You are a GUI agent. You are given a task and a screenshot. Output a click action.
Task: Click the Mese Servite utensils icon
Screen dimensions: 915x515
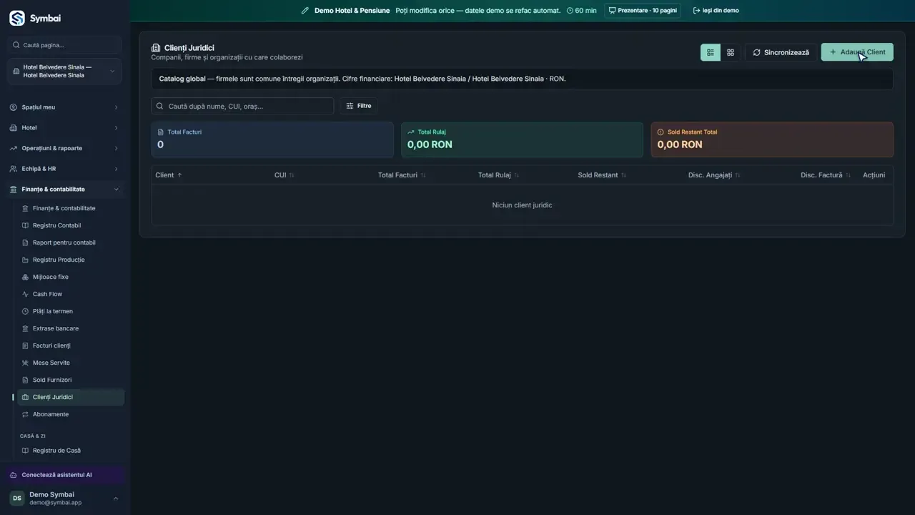pos(25,363)
